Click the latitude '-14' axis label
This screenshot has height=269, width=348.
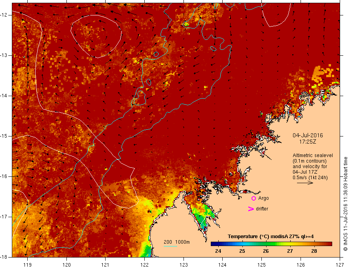coord(4,96)
